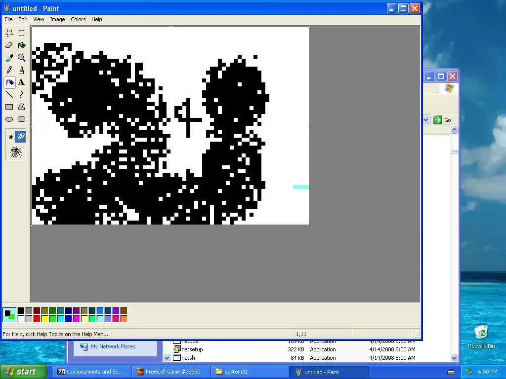This screenshot has width=506, height=379.
Task: Open the address dropdown arrow beside Go
Action: [425, 120]
